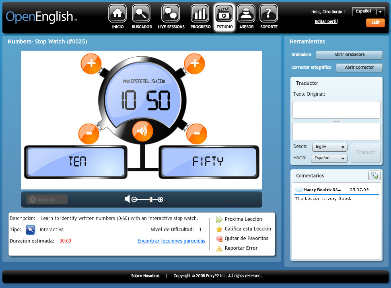This screenshot has width=391, height=288.
Task: Click the stopwatch digital display showing 10 50
Action: pos(145,100)
